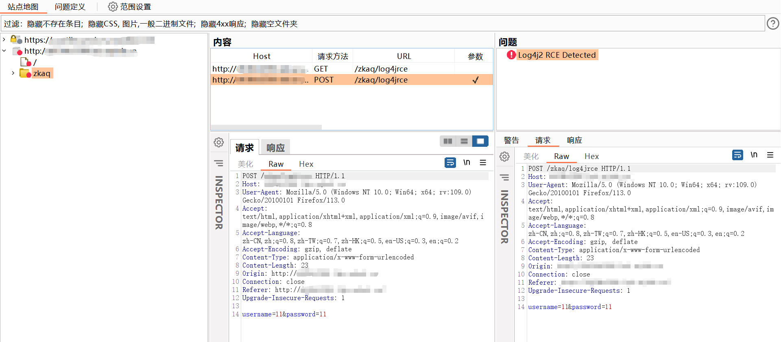Switch to the 问题定义 tab

[70, 7]
